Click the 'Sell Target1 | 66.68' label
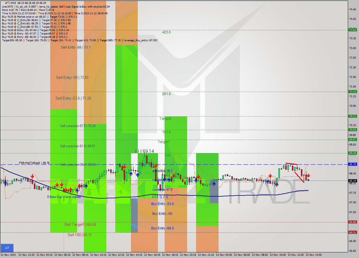The image size is (359, 258). (80, 224)
